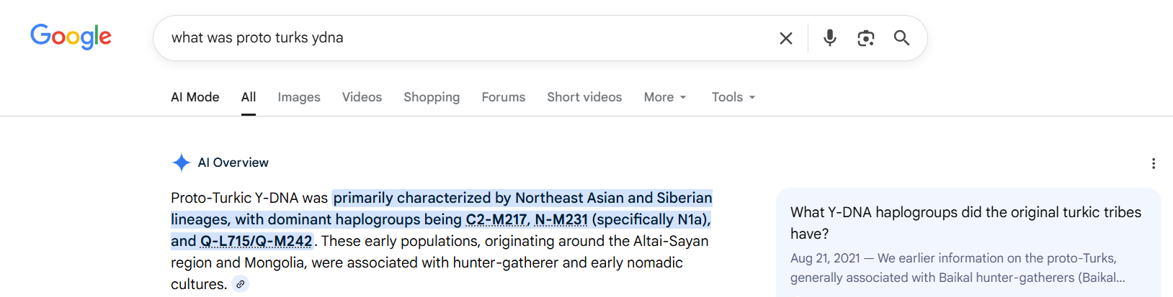Go to the Videos tab
This screenshot has height=297, width=1173.
coord(362,97)
